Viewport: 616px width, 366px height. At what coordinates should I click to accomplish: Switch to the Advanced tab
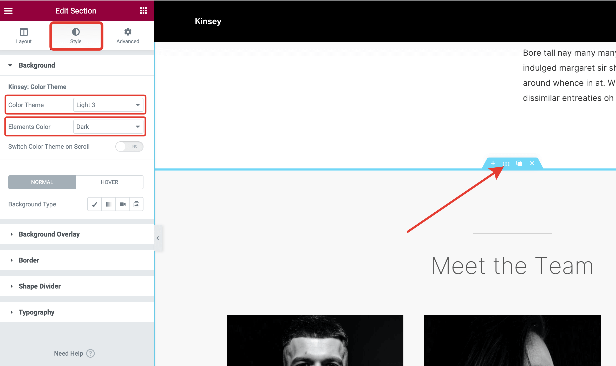pos(128,36)
